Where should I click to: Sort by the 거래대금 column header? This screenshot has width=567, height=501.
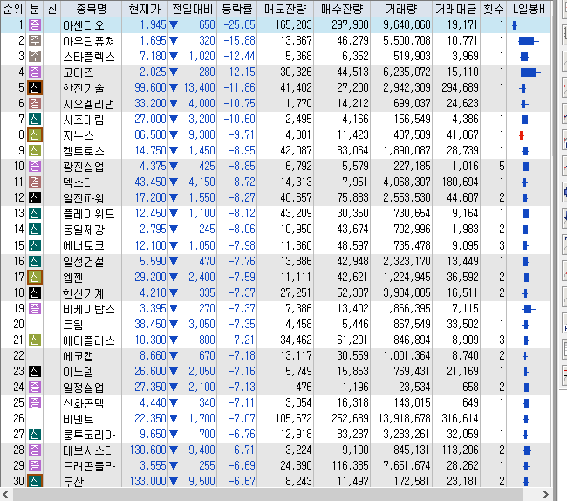tap(456, 9)
